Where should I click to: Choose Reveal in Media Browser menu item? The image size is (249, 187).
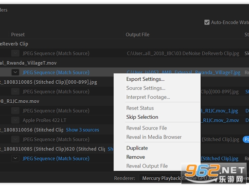(154, 137)
